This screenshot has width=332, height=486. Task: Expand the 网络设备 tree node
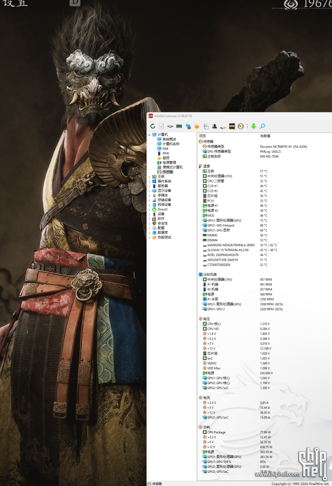click(149, 205)
